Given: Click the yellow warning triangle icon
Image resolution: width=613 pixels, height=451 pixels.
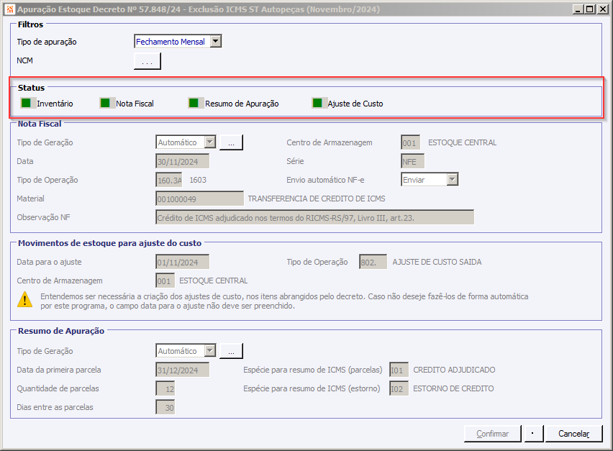Looking at the screenshot, I should click(x=25, y=299).
